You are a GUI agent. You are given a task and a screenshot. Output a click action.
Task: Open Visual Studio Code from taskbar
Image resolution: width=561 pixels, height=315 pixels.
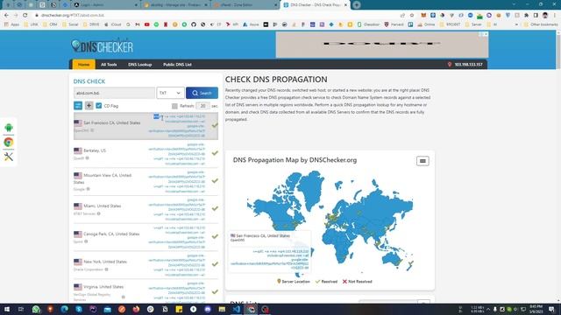(x=236, y=309)
